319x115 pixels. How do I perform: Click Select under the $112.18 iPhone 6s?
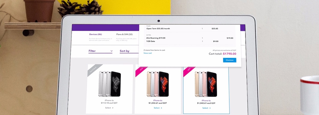click(x=108, y=108)
